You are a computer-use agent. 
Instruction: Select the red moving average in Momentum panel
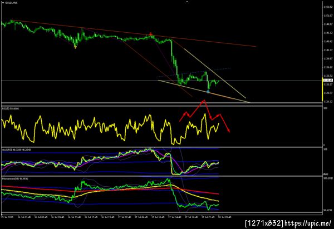tap(110, 189)
